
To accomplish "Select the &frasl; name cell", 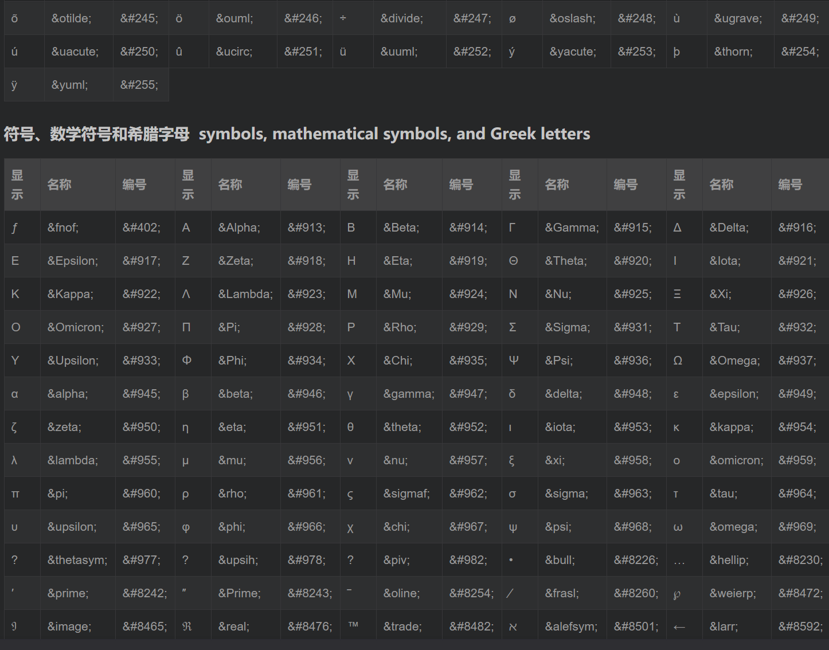I will [572, 593].
